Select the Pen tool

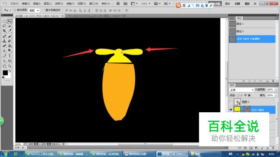pos(4,56)
